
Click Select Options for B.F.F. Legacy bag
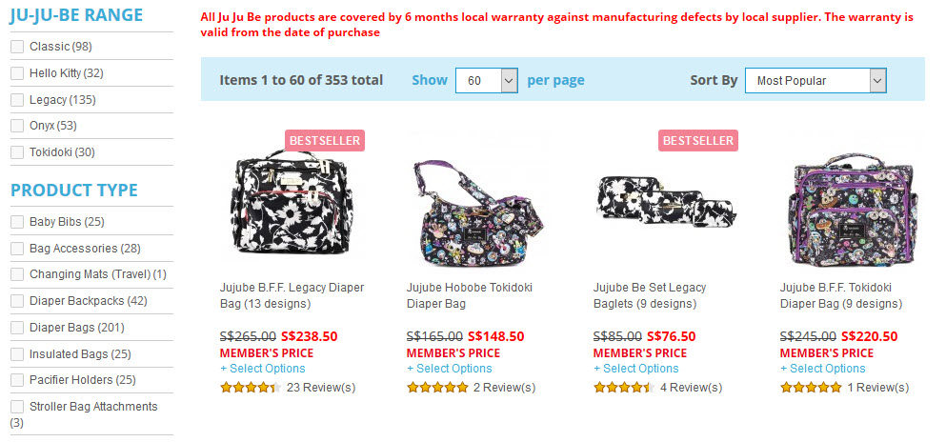click(260, 369)
